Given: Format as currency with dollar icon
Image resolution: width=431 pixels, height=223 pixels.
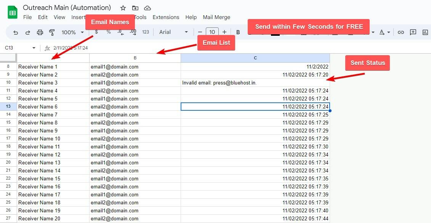Looking at the screenshot, I should pos(96,32).
